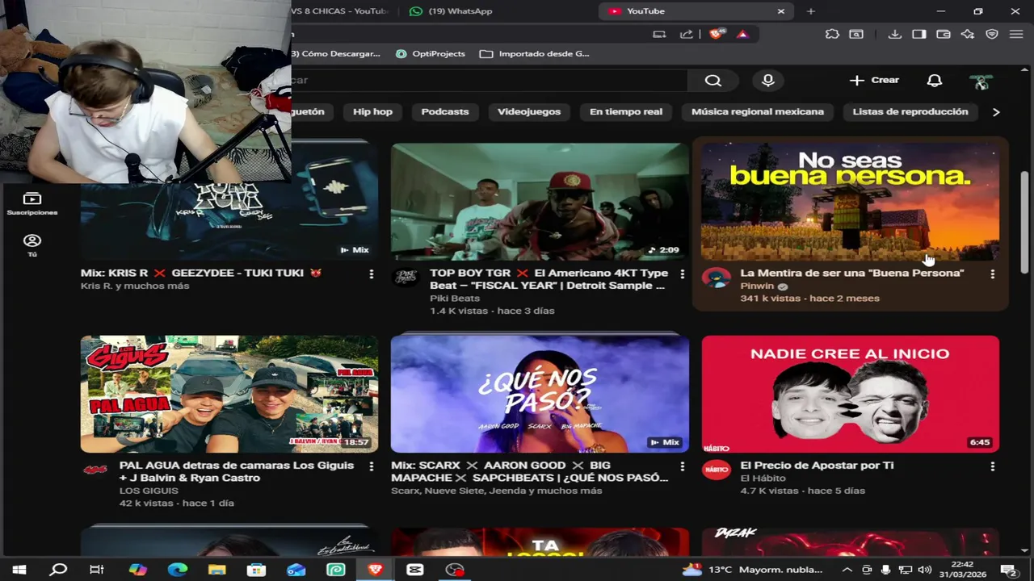Show hidden system tray icons chevron
This screenshot has height=581, width=1034.
pos(846,570)
